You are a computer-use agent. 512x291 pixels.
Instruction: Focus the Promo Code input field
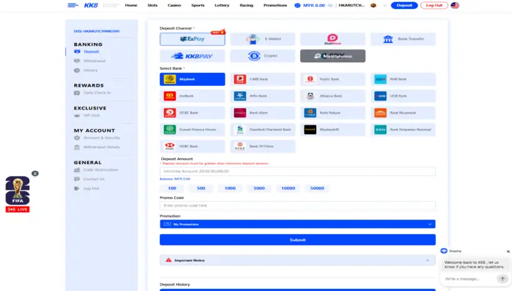(x=298, y=206)
